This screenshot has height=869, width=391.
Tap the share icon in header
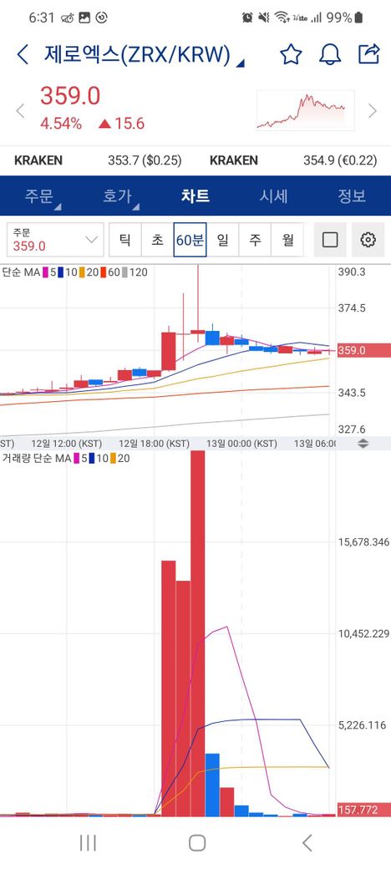(x=368, y=53)
